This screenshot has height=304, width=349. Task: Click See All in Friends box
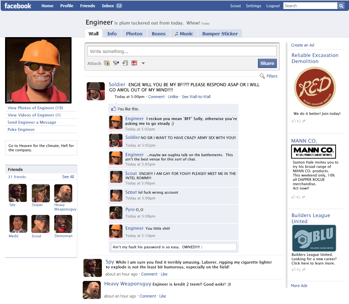click(68, 177)
